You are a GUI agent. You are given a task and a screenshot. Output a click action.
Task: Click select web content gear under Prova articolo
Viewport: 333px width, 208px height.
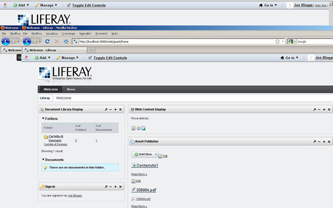pos(138,128)
